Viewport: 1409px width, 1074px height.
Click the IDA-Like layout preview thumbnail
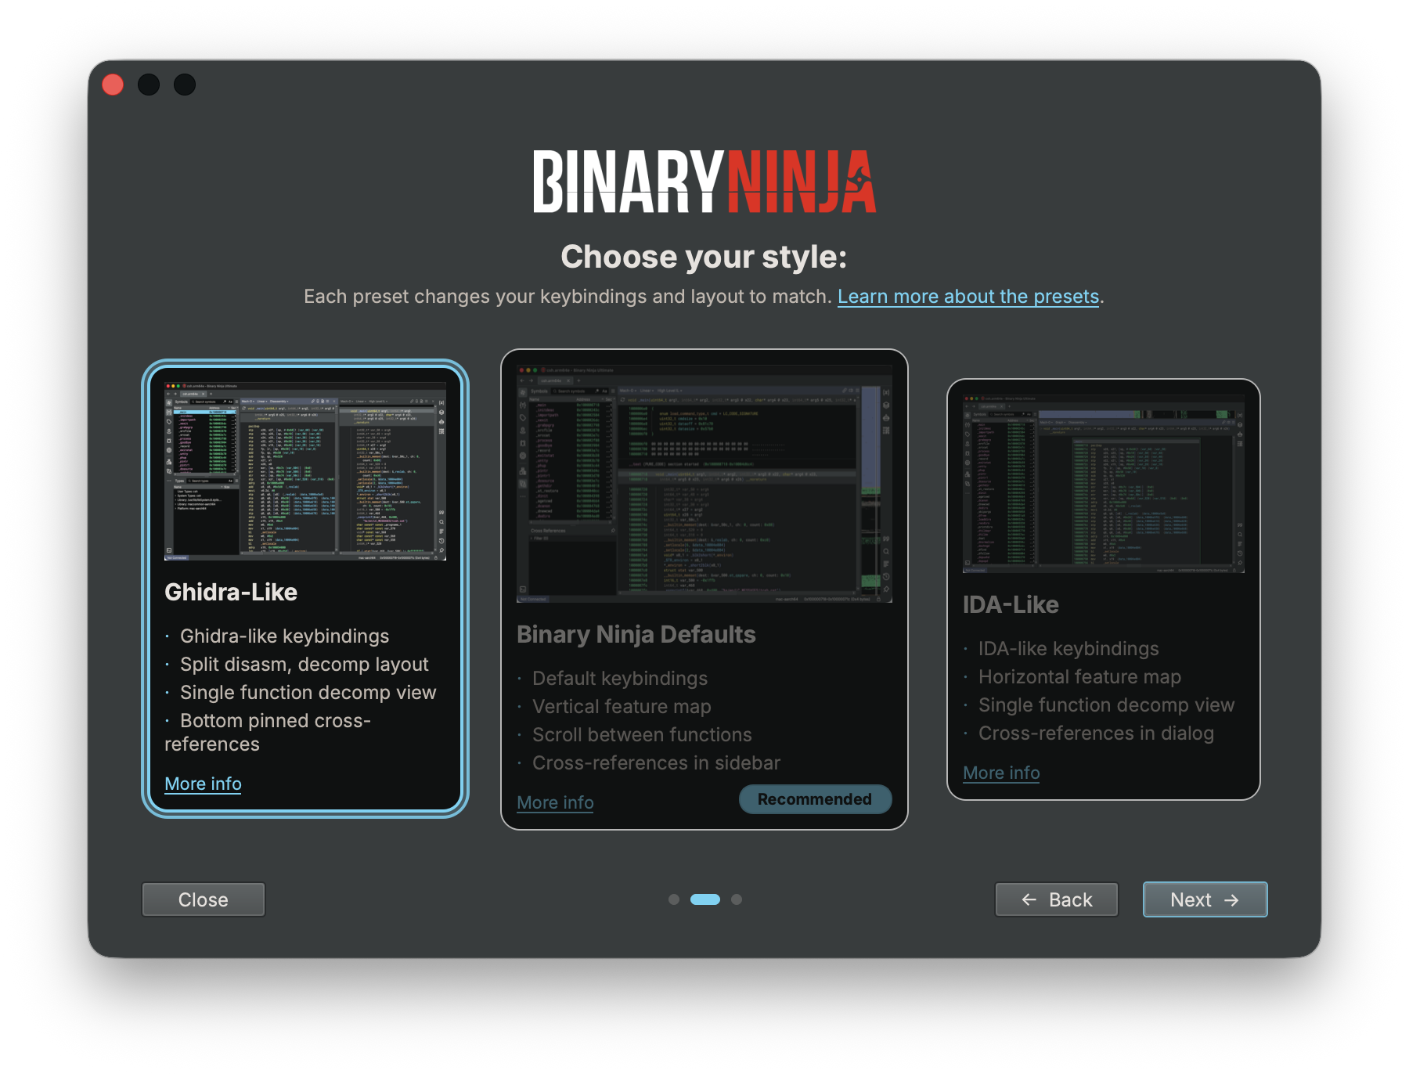tap(1104, 484)
